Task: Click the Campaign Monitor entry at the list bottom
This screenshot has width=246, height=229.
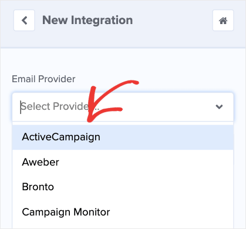Action: [123, 212]
